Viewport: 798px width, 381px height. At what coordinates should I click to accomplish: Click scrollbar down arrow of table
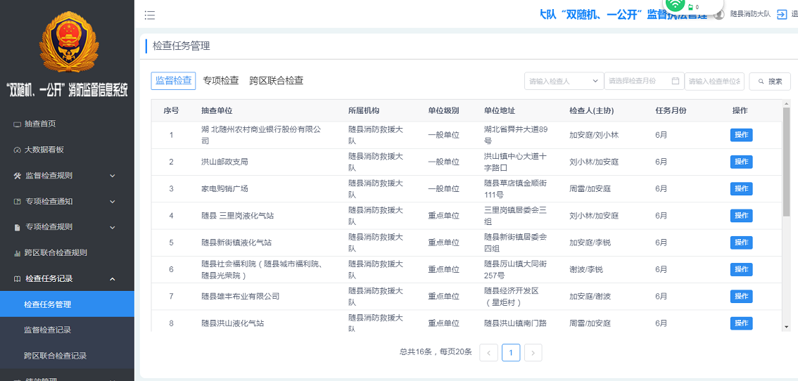point(787,327)
